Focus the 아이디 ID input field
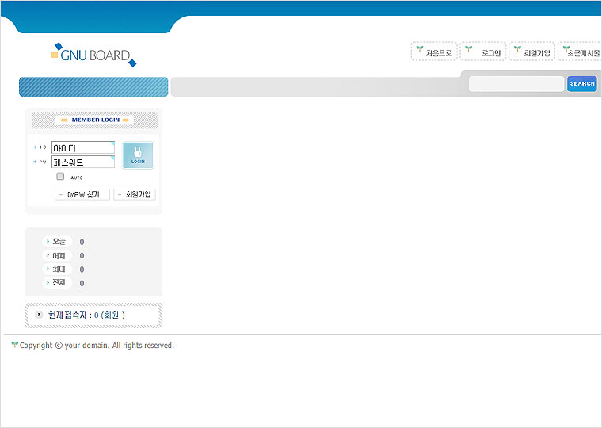602x428 pixels. coord(83,148)
